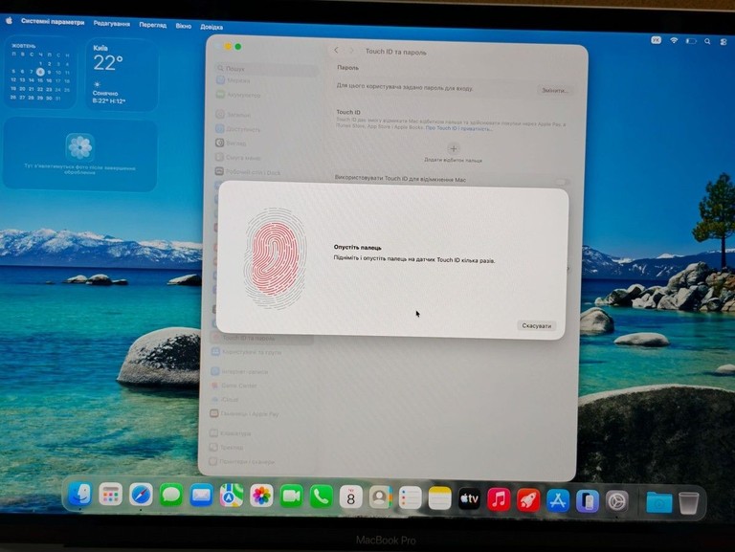Open Contacts from the Dock
This screenshot has height=552, width=735.
[x=380, y=498]
